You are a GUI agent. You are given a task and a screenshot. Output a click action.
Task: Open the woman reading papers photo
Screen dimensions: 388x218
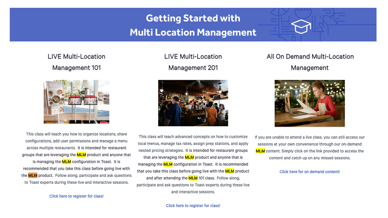pos(309,103)
